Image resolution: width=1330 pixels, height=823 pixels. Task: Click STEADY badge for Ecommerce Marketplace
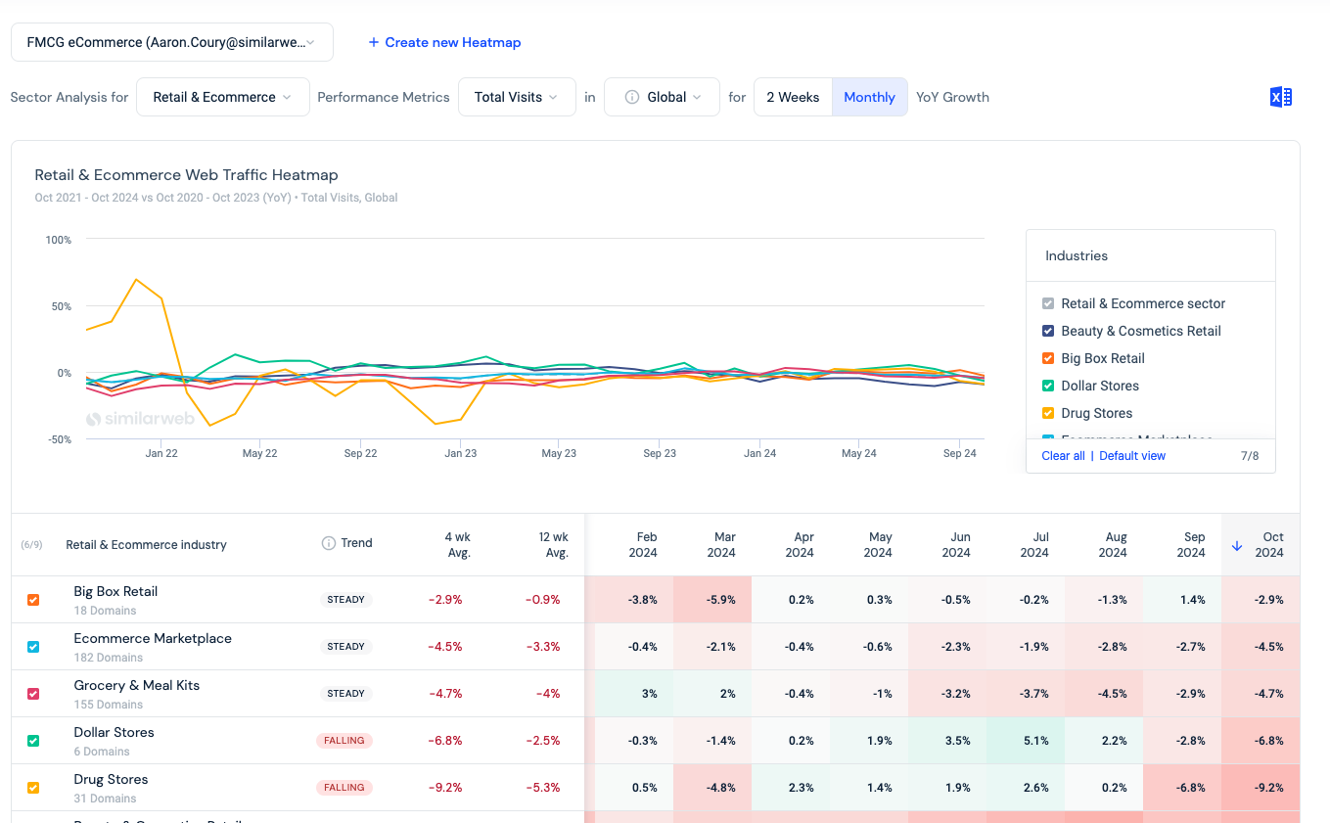point(345,647)
